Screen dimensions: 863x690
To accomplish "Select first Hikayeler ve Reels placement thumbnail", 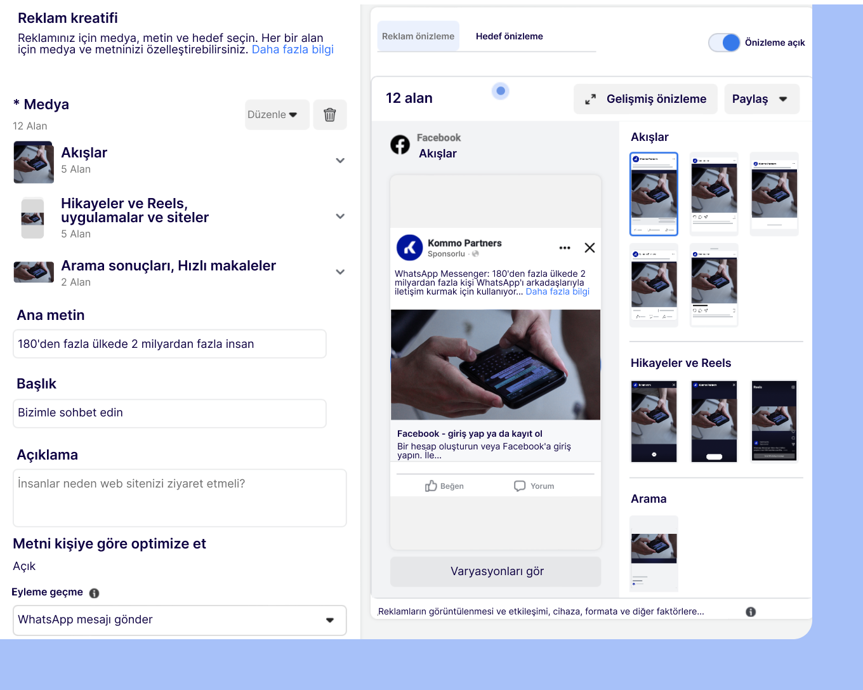I will 654,421.
